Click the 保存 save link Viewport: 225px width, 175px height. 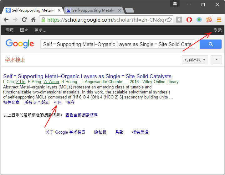tap(71, 102)
